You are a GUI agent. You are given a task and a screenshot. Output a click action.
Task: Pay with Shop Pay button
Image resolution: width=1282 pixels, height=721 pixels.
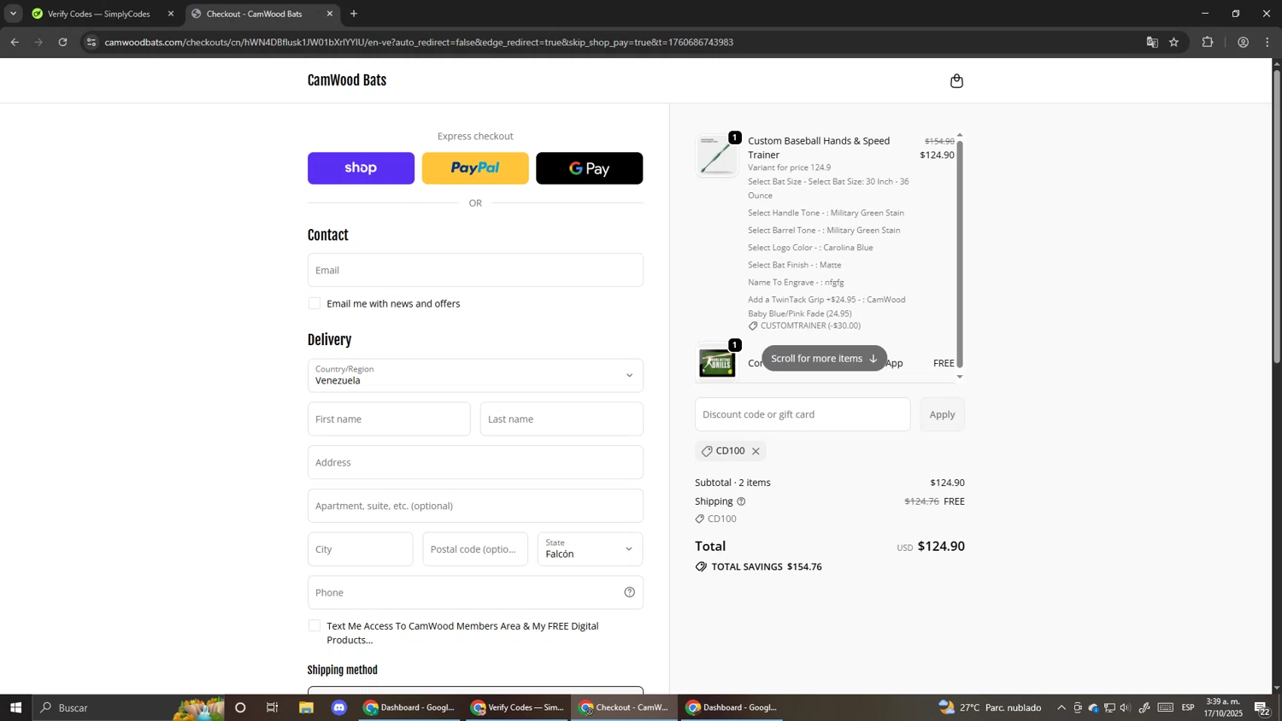pyautogui.click(x=361, y=168)
